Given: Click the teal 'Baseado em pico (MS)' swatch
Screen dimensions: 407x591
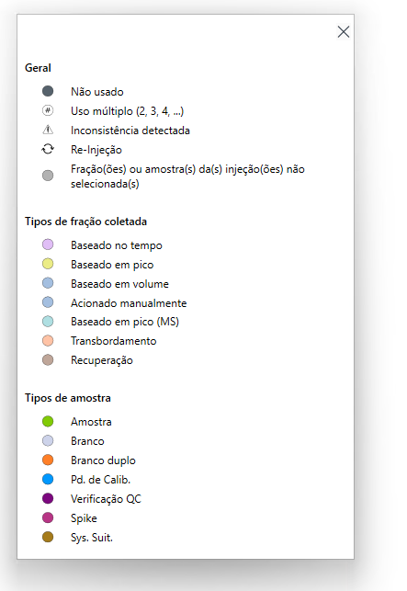Looking at the screenshot, I should (x=48, y=322).
